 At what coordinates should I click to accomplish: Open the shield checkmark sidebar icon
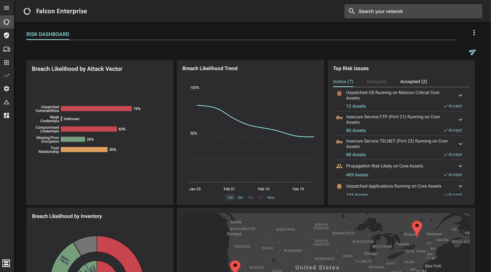pos(6,35)
